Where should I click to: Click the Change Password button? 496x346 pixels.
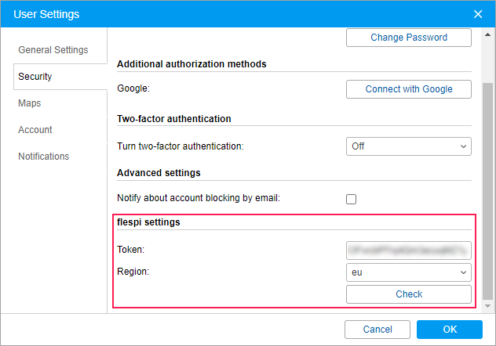408,38
